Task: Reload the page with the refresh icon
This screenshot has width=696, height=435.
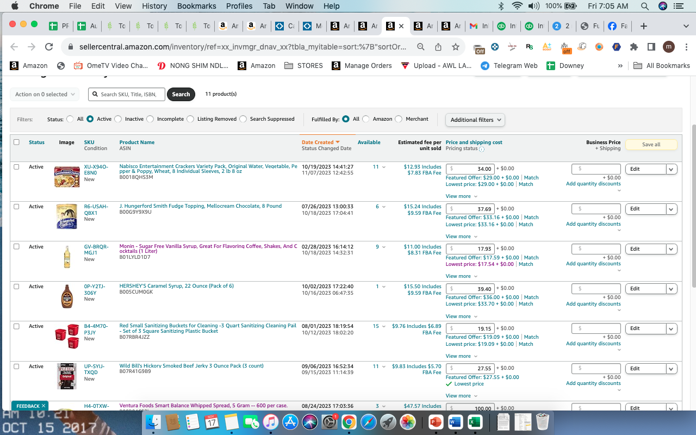Action: (x=49, y=47)
